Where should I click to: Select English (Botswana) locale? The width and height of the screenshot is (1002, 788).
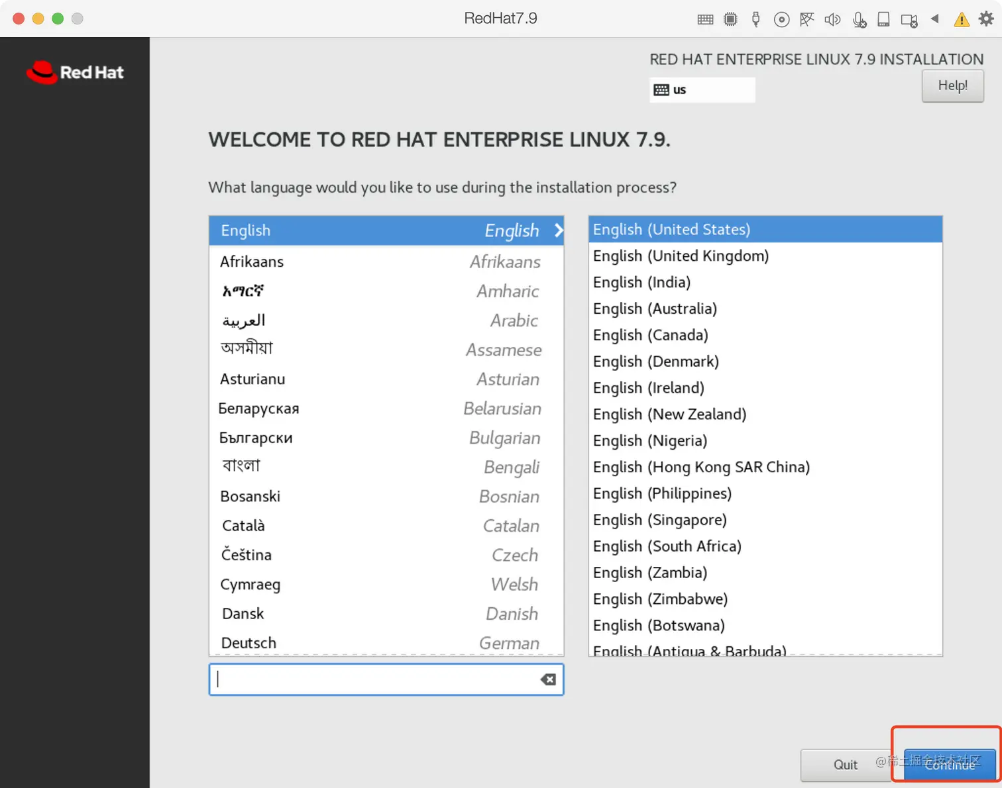[x=765, y=626]
